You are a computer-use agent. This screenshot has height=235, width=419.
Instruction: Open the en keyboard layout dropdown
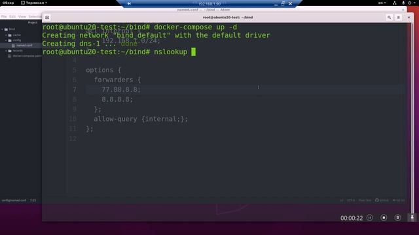382,3
